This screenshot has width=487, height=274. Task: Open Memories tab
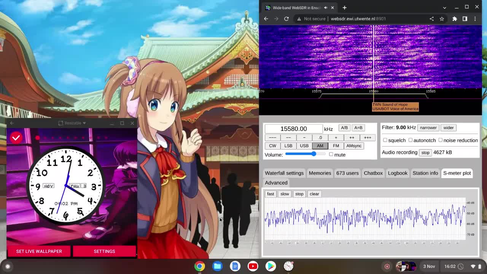click(x=320, y=173)
